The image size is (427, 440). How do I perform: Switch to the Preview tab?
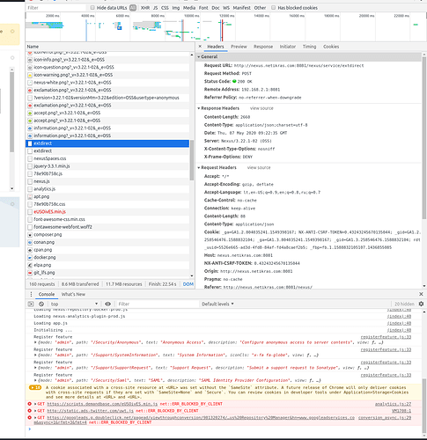click(x=239, y=47)
